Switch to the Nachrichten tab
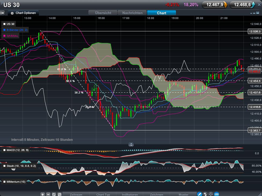This screenshot has height=196, width=262. point(132,12)
